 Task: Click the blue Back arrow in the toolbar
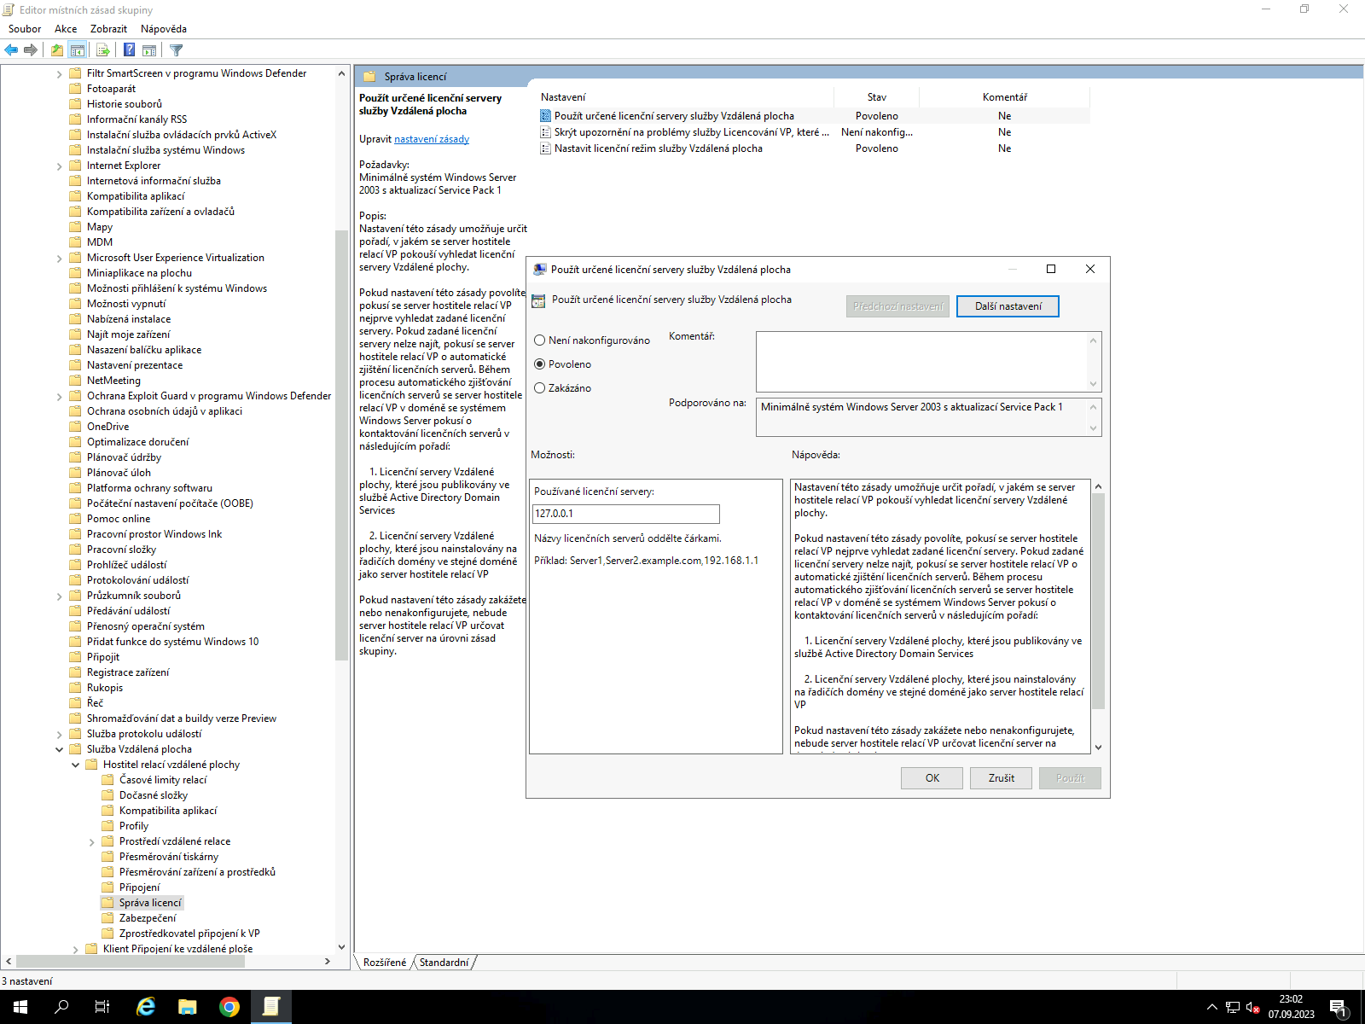click(x=11, y=50)
